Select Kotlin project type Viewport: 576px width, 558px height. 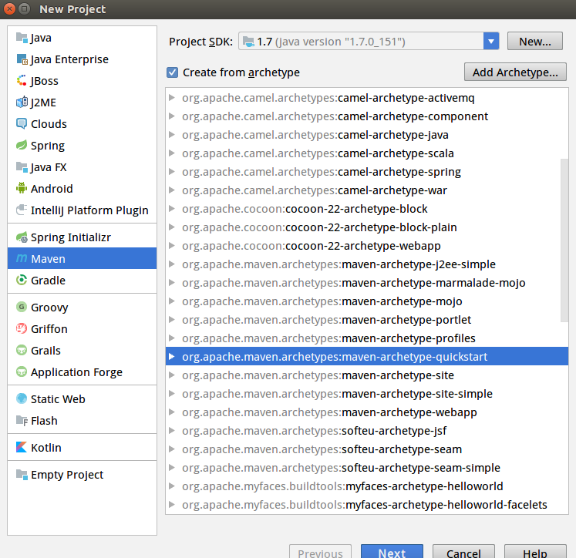click(x=82, y=448)
